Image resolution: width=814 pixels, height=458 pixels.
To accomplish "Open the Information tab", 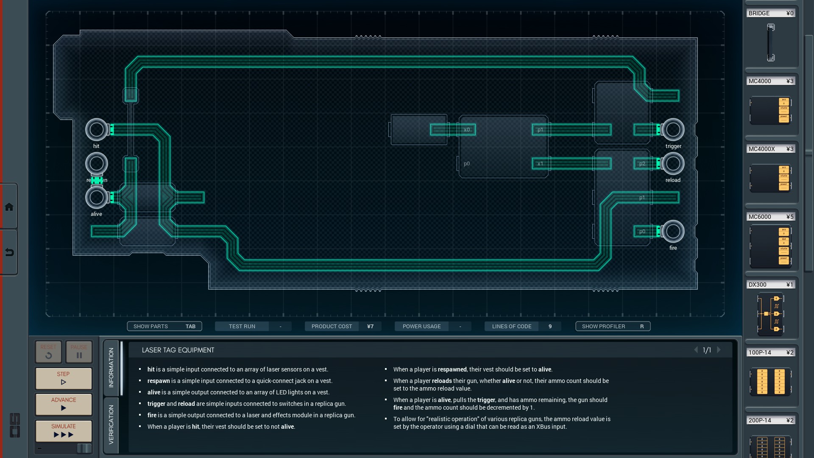I will (111, 367).
